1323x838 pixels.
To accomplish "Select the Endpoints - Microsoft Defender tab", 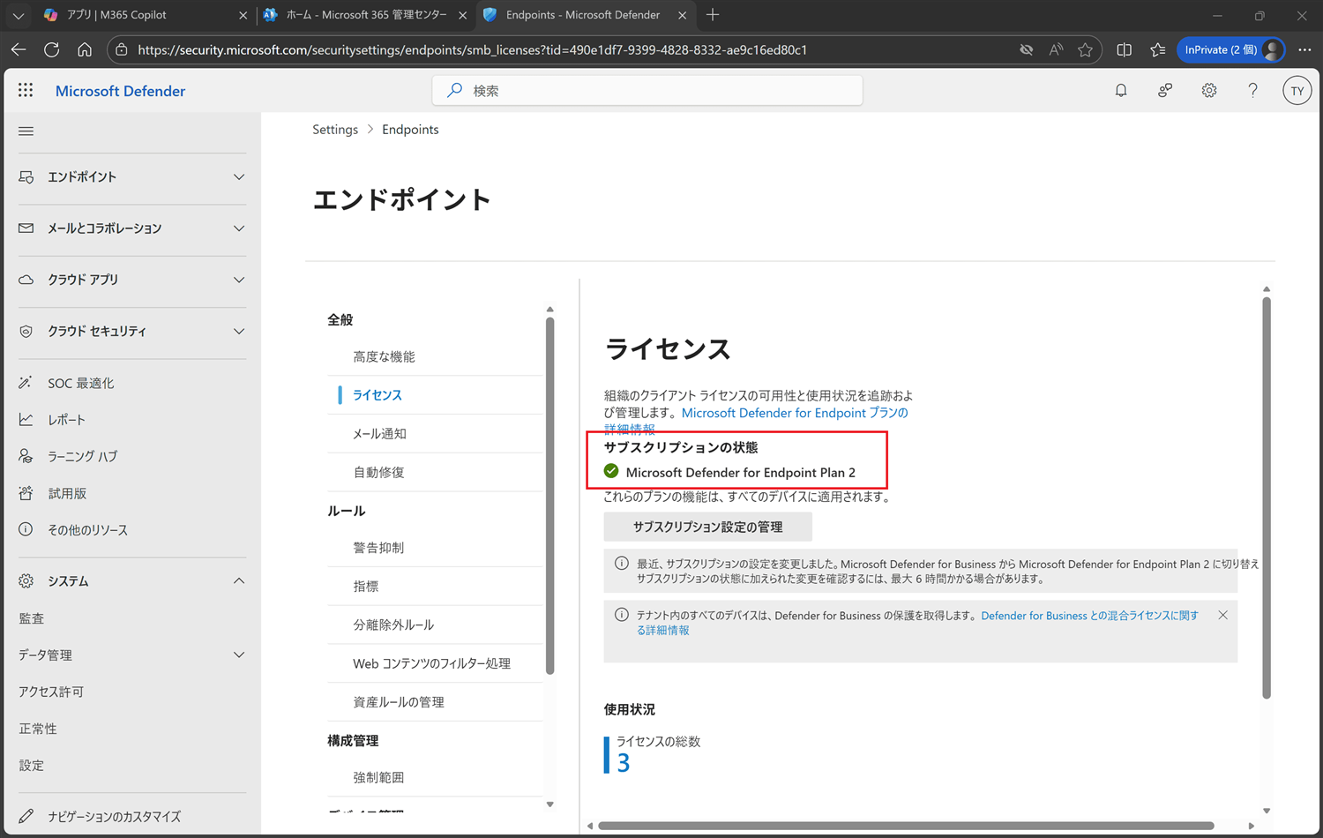I will point(585,15).
